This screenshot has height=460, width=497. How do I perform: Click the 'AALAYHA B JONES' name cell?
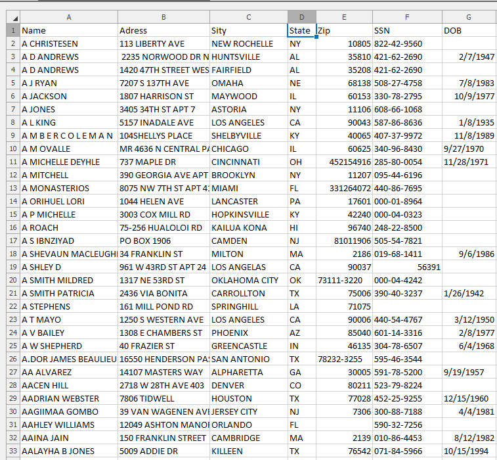(69, 451)
